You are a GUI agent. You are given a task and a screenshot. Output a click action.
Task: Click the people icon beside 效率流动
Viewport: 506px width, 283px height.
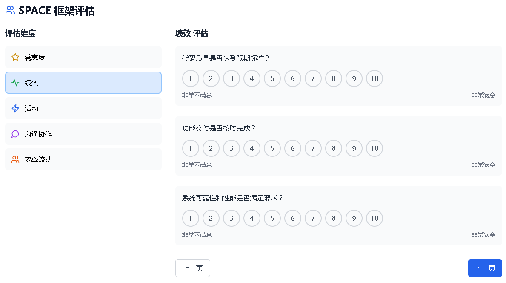click(15, 159)
